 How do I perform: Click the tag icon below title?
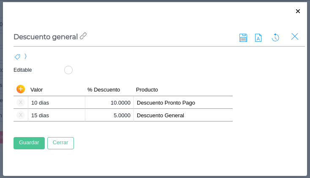click(x=17, y=57)
